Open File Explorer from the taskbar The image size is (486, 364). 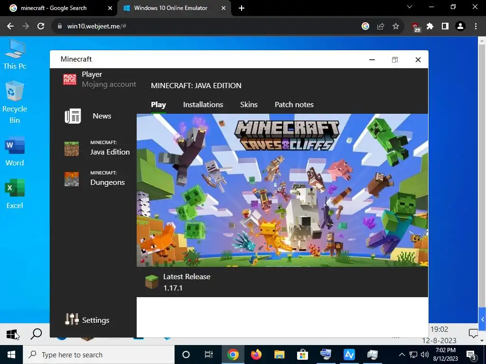click(279, 355)
